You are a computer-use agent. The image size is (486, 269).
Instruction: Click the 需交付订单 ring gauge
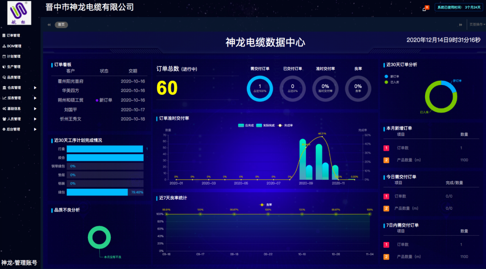tap(260, 88)
